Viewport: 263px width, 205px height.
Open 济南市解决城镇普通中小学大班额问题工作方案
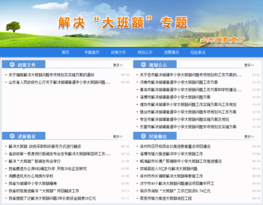tap(179, 83)
